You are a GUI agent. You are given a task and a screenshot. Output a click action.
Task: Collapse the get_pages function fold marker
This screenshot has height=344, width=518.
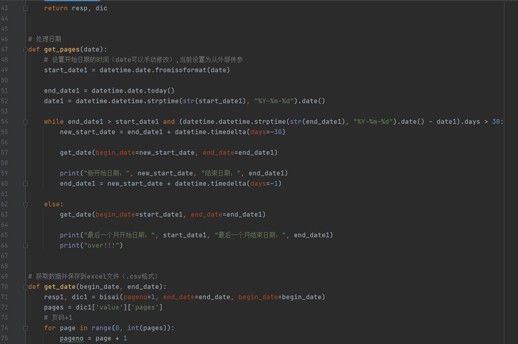25,50
